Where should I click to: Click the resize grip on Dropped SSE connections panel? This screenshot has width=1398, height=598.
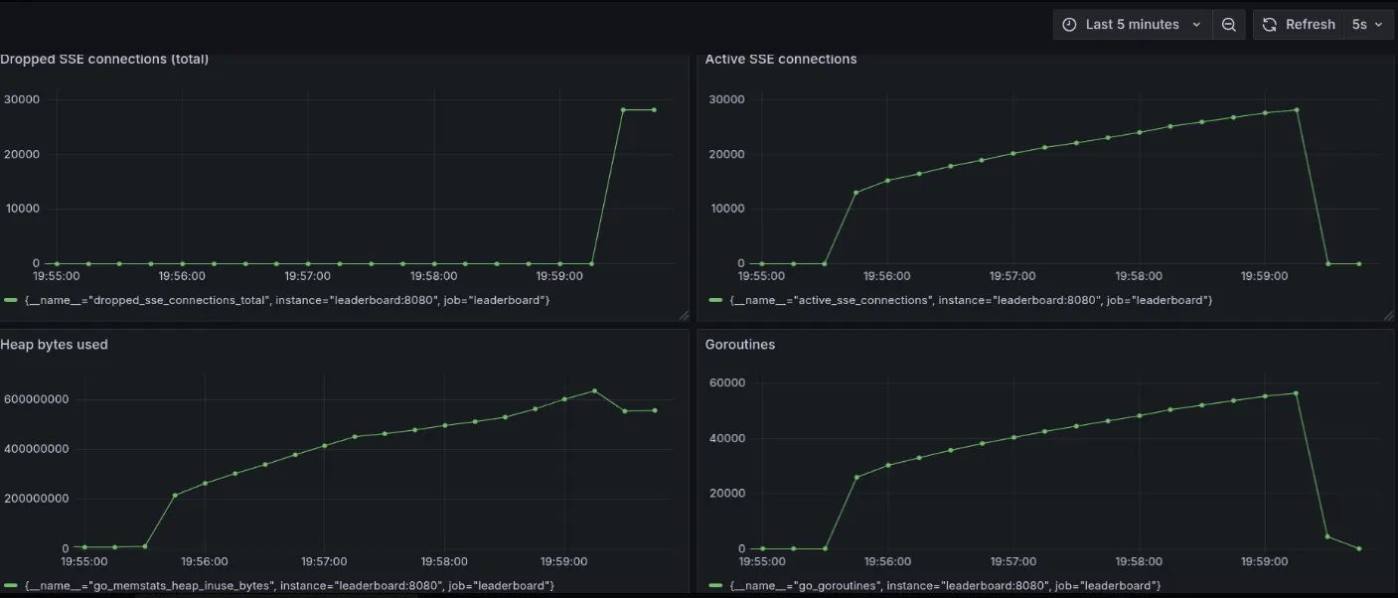click(x=684, y=315)
